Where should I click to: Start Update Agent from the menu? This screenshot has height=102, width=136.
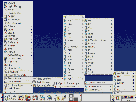click(18, 13)
